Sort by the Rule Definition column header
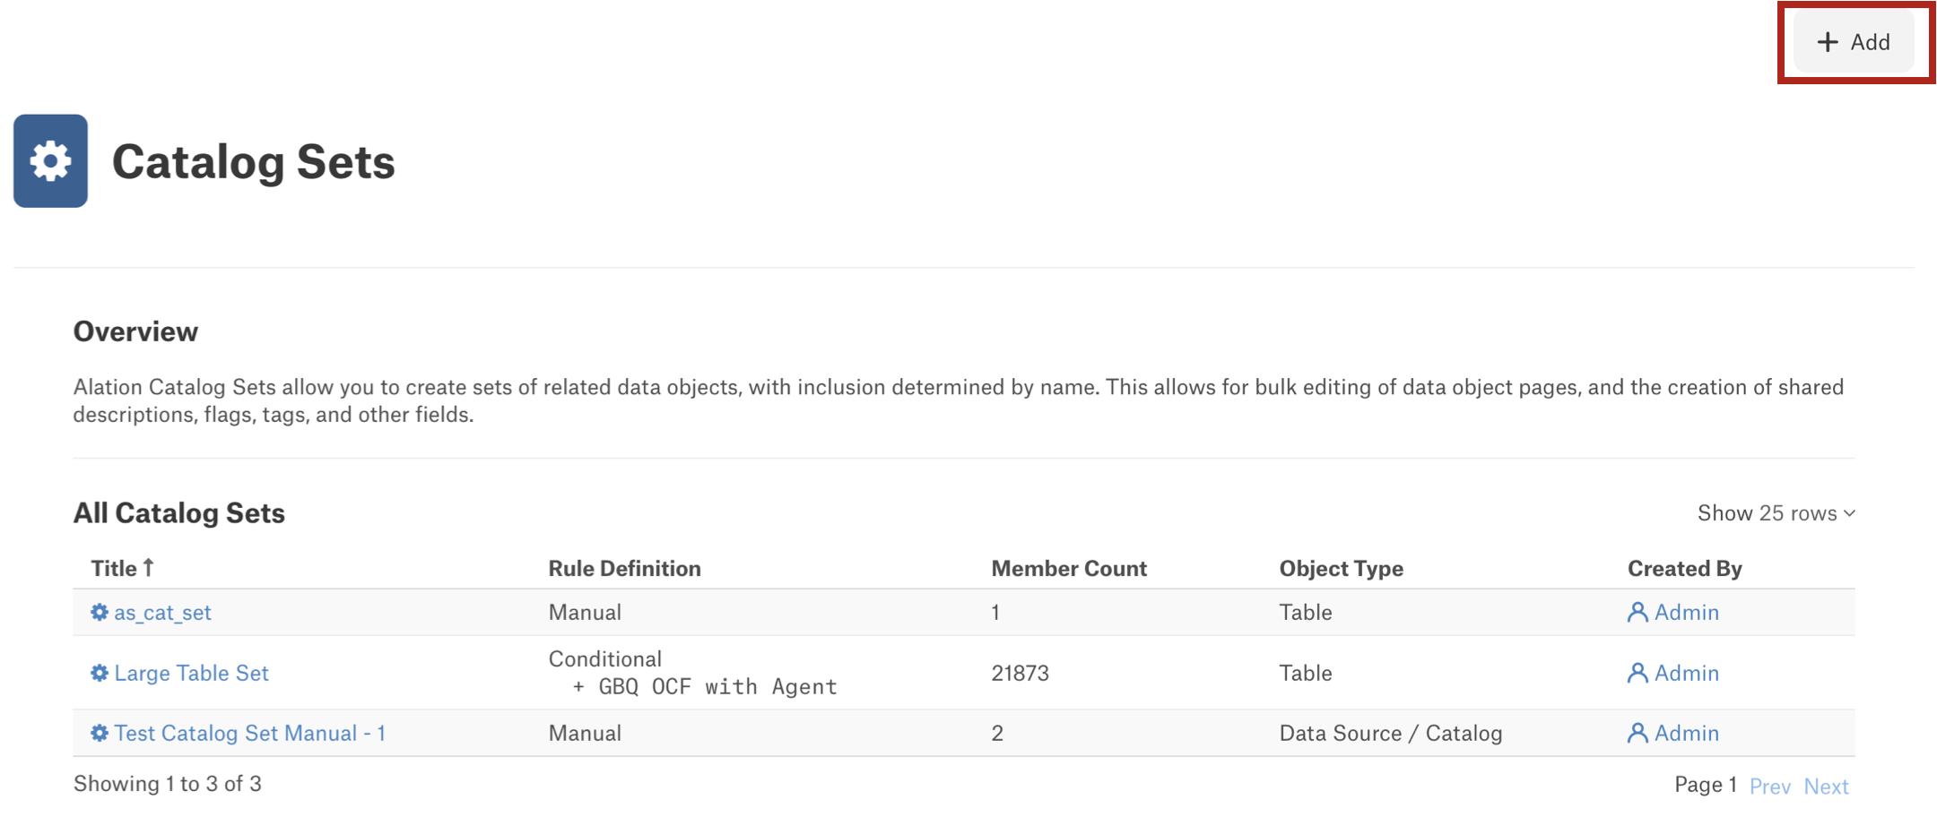This screenshot has height=817, width=1937. click(624, 568)
